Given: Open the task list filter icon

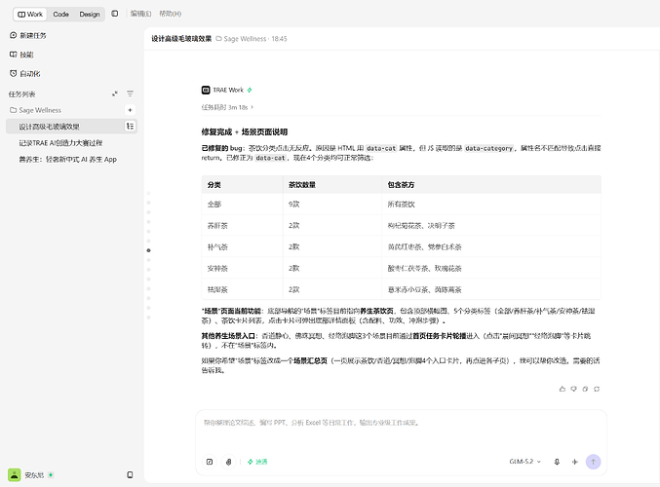Looking at the screenshot, I should 130,94.
